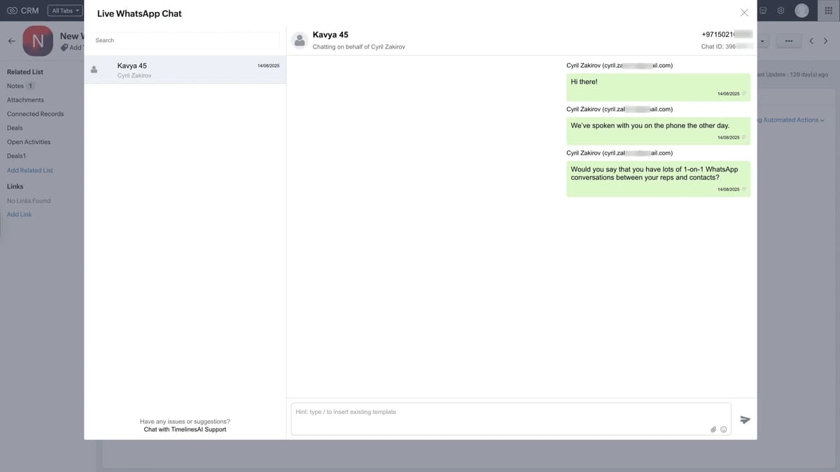The height and width of the screenshot is (472, 840).
Task: Click the save record icon in the top toolbar
Action: 761,10
